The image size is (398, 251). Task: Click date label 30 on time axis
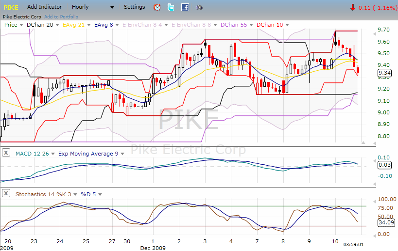(127, 241)
